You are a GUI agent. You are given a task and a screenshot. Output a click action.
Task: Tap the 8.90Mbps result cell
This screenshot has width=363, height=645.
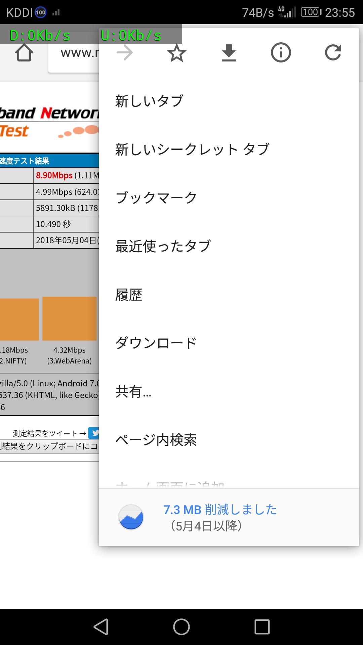click(x=67, y=175)
